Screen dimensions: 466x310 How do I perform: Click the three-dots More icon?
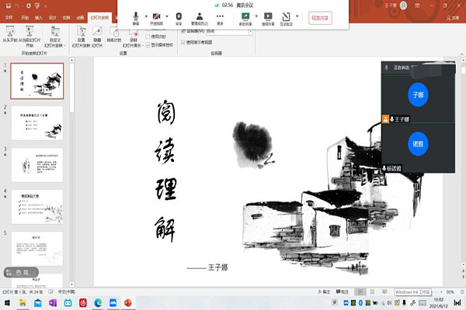click(x=220, y=15)
